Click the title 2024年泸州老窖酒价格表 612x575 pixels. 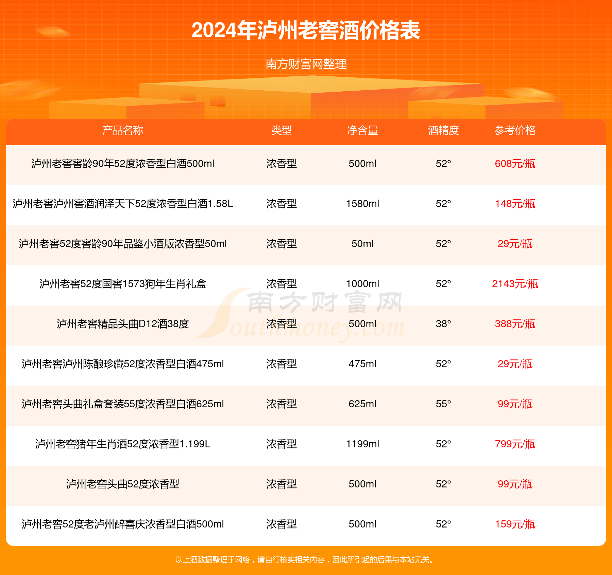point(306,30)
